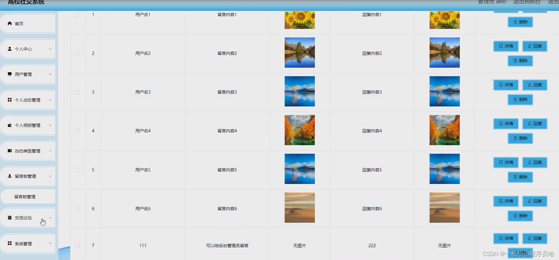This screenshot has height=260, width=559.
Task: Click 回复 for row 6 用户名6
Action: [x=535, y=201]
